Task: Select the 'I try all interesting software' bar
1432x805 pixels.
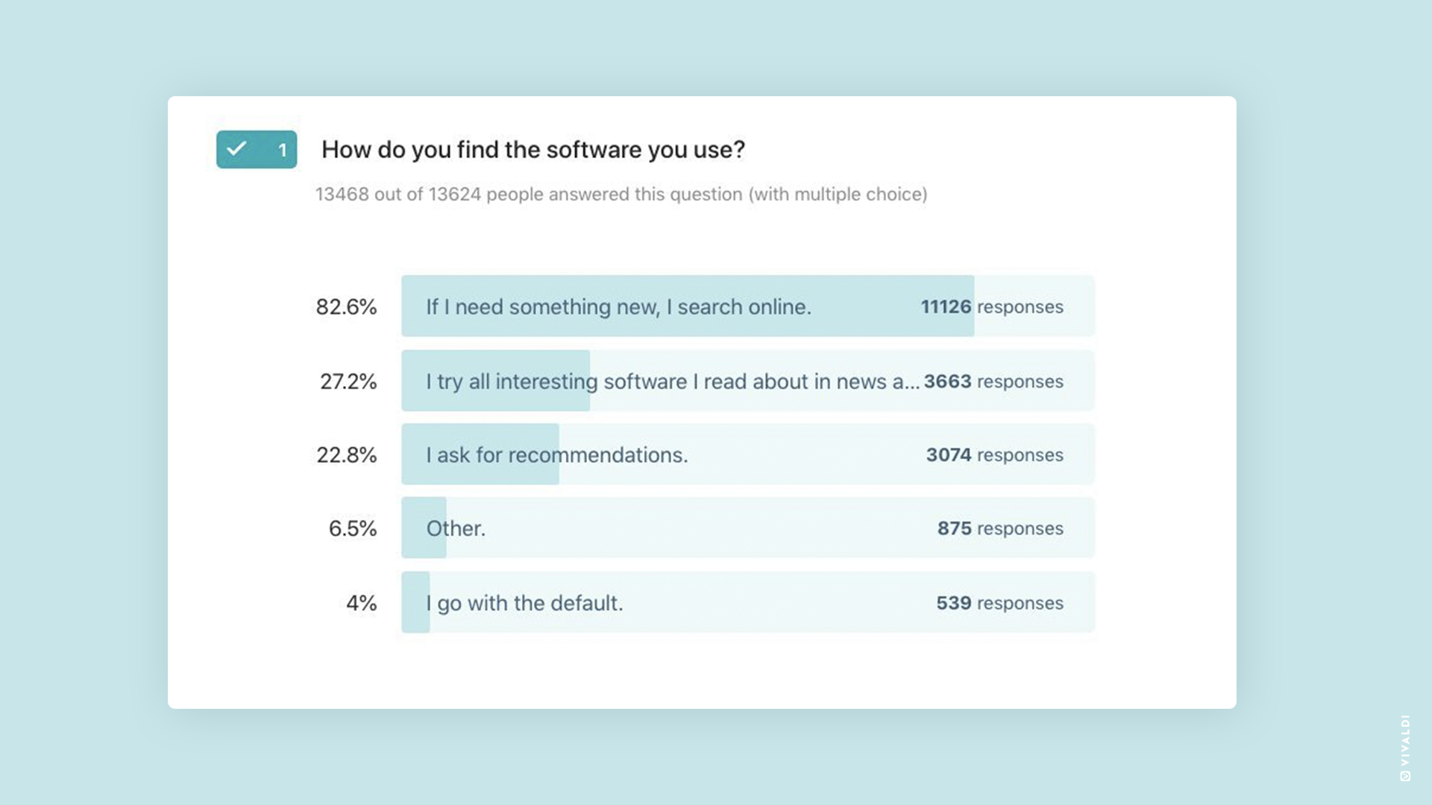Action: pos(748,381)
